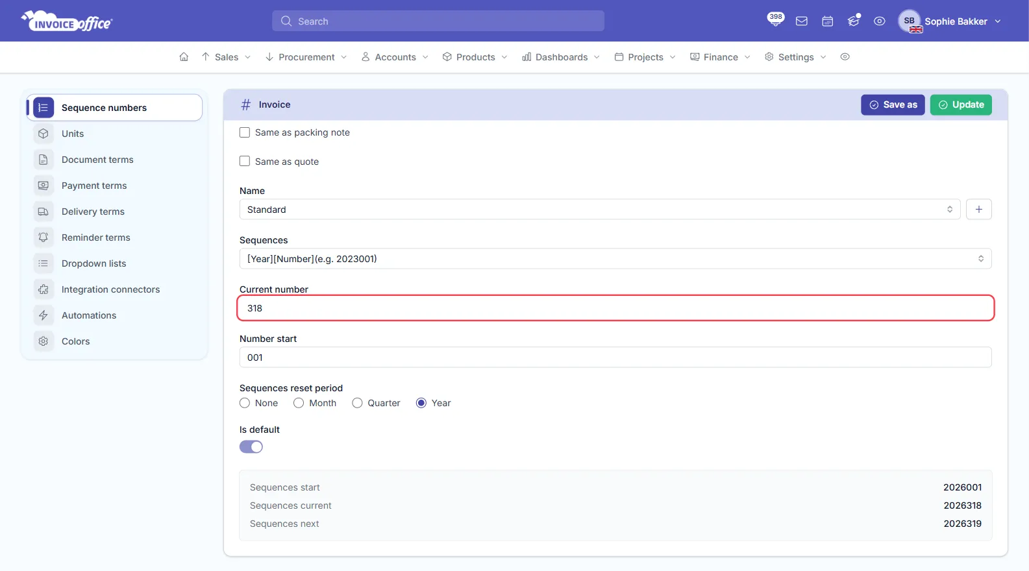1029x571 pixels.
Task: Open the Finance menu
Action: 720,57
